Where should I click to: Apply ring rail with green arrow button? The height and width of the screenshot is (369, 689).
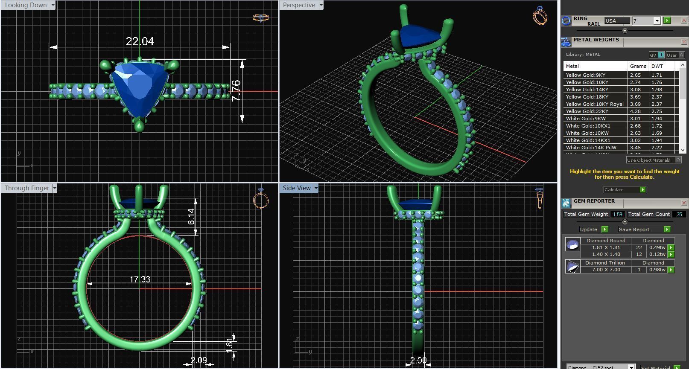[667, 20]
